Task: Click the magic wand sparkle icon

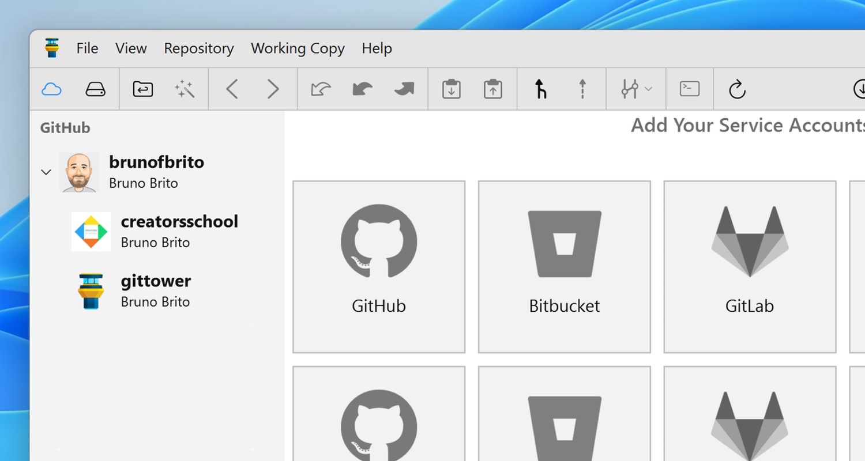Action: 185,89
